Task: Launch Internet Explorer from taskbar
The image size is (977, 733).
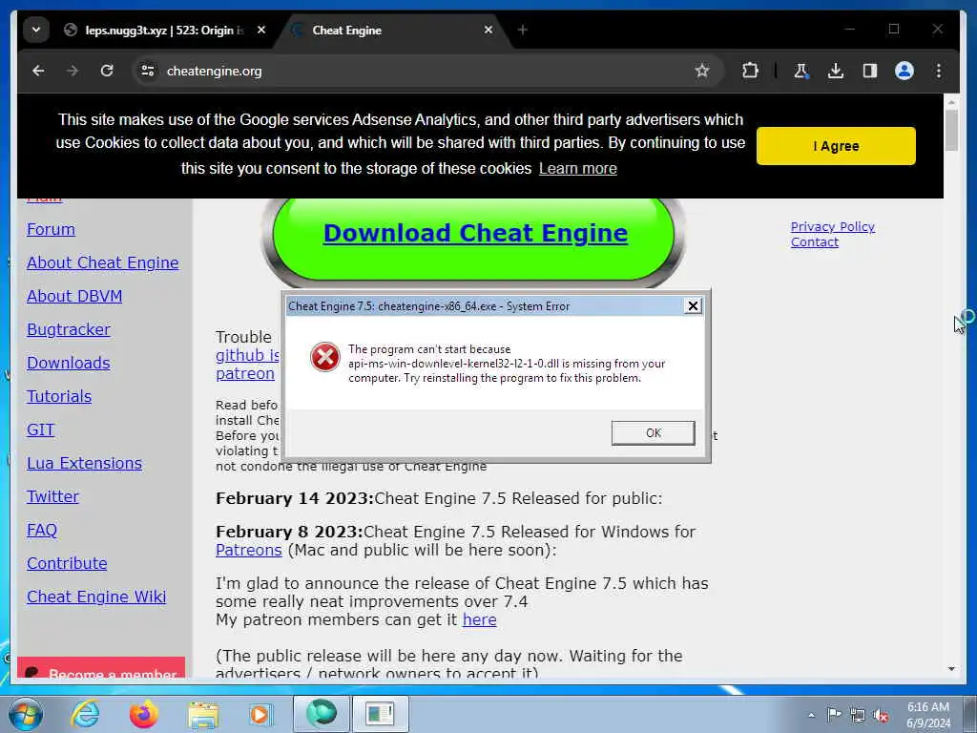Action: [85, 714]
